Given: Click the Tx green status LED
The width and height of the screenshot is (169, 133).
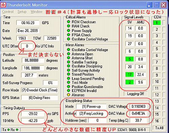Looking at the screenshot, I should [x=8, y=130].
